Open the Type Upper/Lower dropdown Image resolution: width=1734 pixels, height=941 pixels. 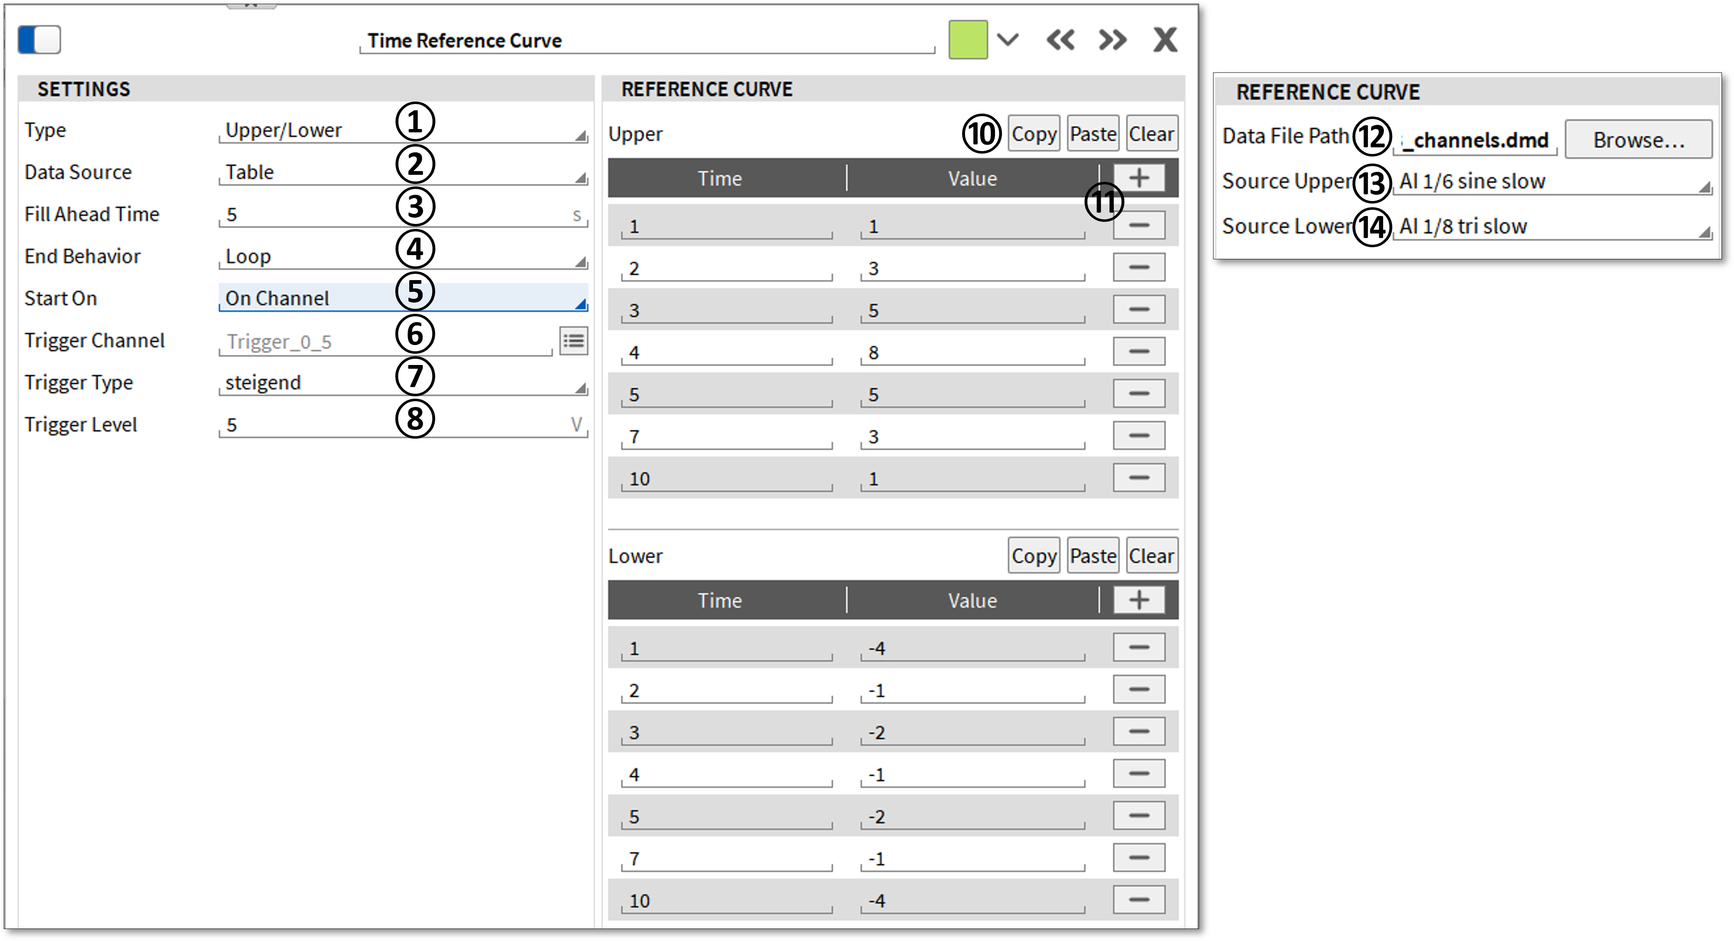[x=403, y=131]
